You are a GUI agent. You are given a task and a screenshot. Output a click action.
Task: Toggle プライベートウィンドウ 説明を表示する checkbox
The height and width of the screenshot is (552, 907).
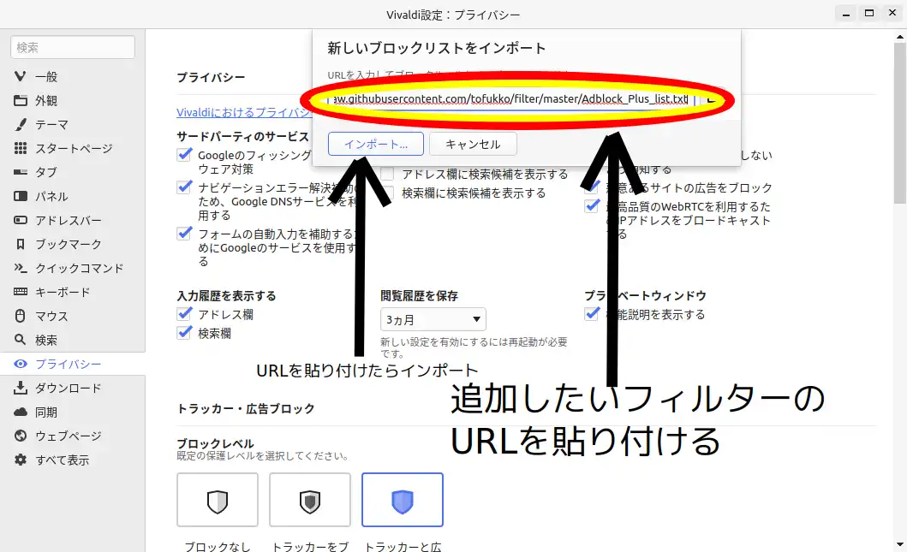(592, 314)
